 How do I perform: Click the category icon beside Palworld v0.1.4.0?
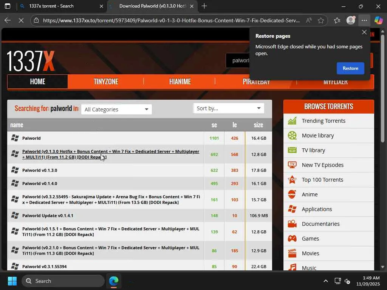pos(15,184)
